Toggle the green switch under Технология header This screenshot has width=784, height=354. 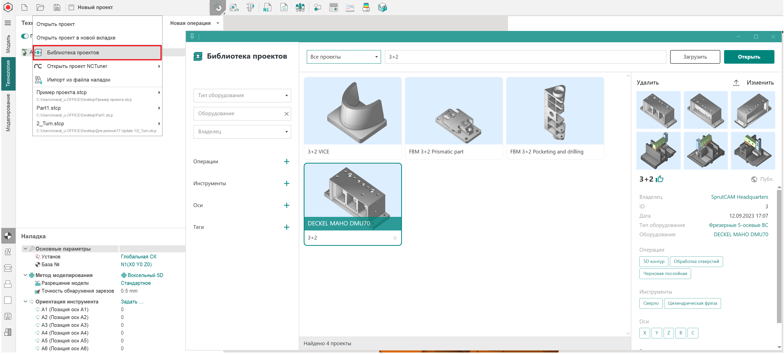click(25, 36)
